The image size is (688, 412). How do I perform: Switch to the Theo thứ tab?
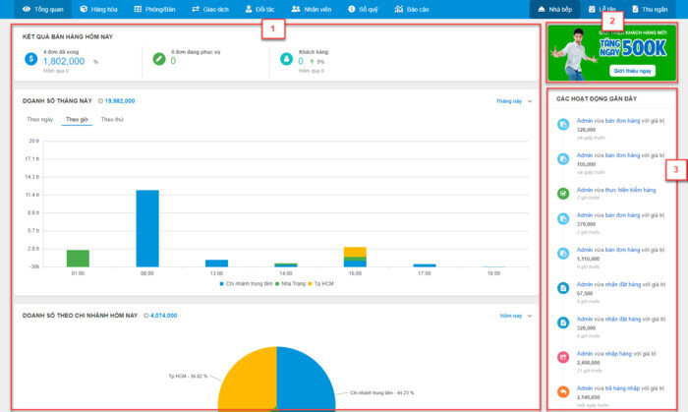tap(112, 119)
